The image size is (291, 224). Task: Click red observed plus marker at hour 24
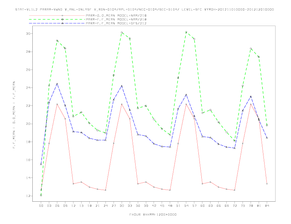point(105,190)
